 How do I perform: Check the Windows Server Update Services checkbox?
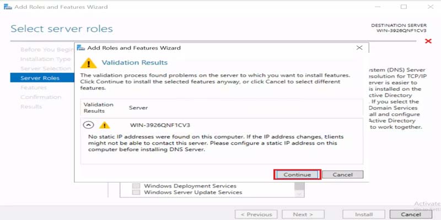point(136,193)
